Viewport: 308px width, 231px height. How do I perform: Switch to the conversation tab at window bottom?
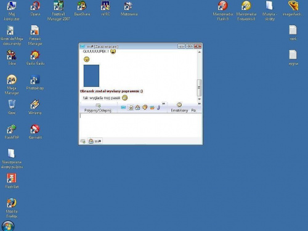95,141
